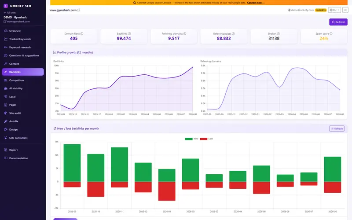
Task: Click the Referring domains chart heading
Action: click(x=211, y=61)
